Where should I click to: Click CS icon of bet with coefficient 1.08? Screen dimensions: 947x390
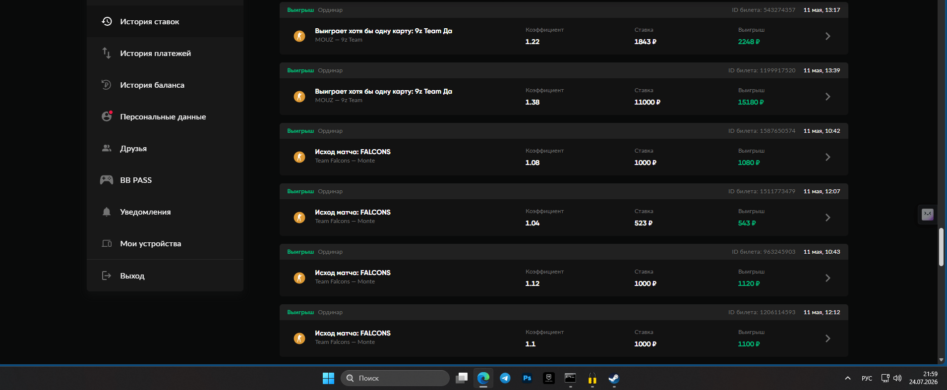pos(299,157)
